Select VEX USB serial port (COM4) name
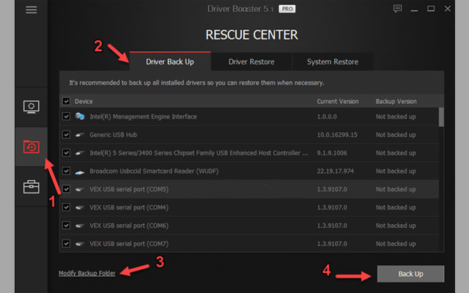The width and height of the screenshot is (469, 293). point(129,207)
